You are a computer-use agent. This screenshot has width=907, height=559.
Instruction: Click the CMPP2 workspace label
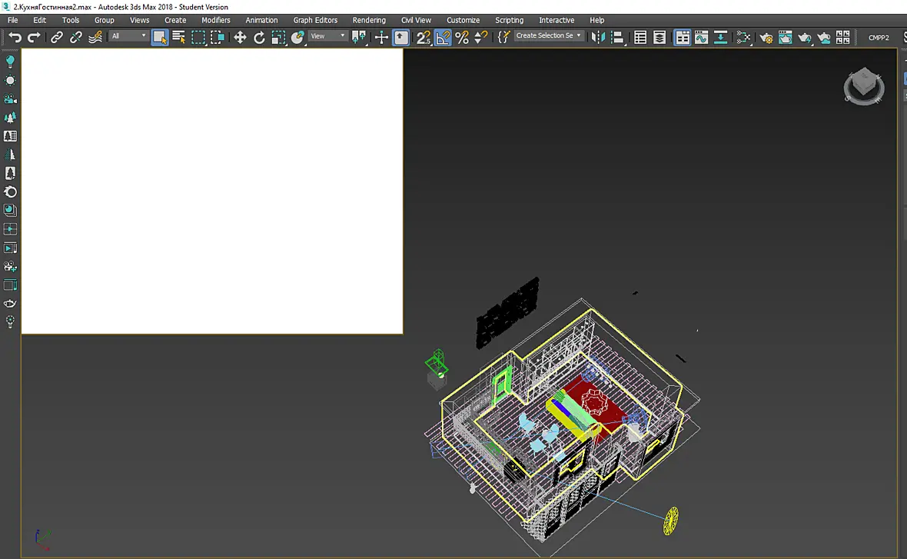879,38
